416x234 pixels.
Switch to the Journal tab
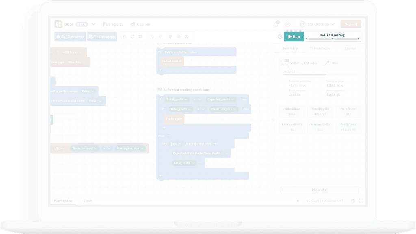point(350,49)
